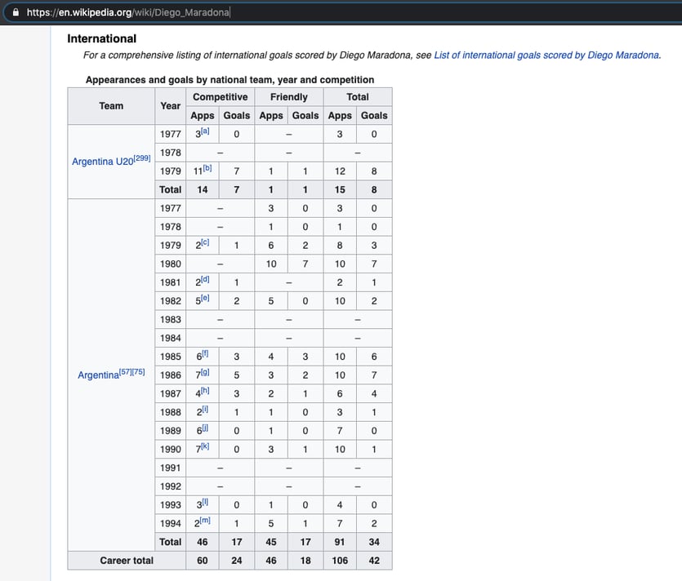Open List of international goals scored link
Image resolution: width=682 pixels, height=581 pixels.
tap(546, 55)
